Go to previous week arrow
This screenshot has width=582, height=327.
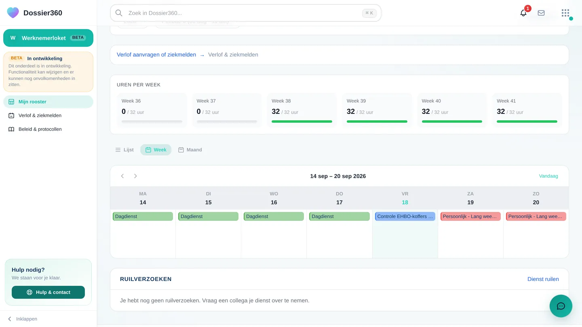click(x=122, y=176)
